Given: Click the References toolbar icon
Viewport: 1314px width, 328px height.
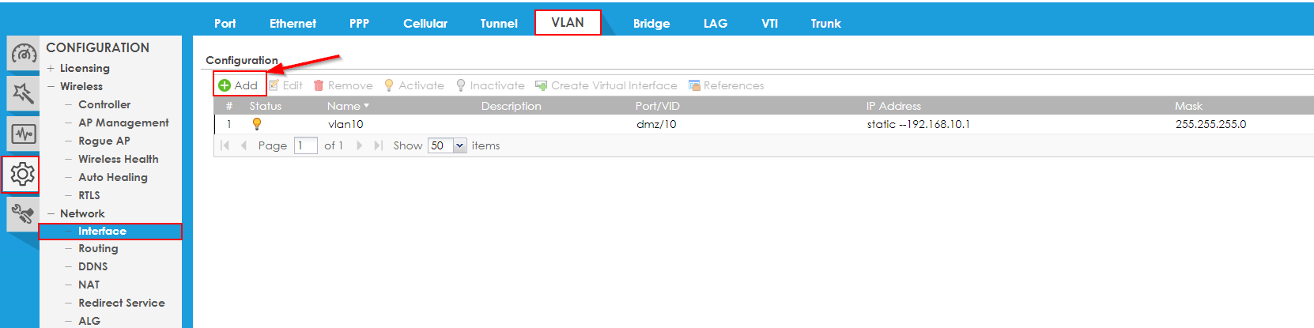Looking at the screenshot, I should 694,85.
